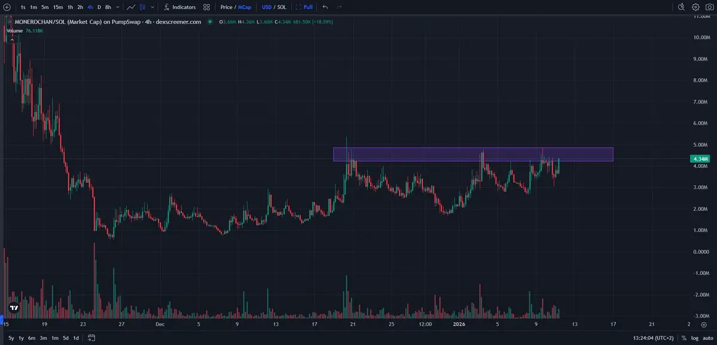Viewport: 717px width, 345px height.
Task: Click the time axis target icon
Action: (704, 325)
